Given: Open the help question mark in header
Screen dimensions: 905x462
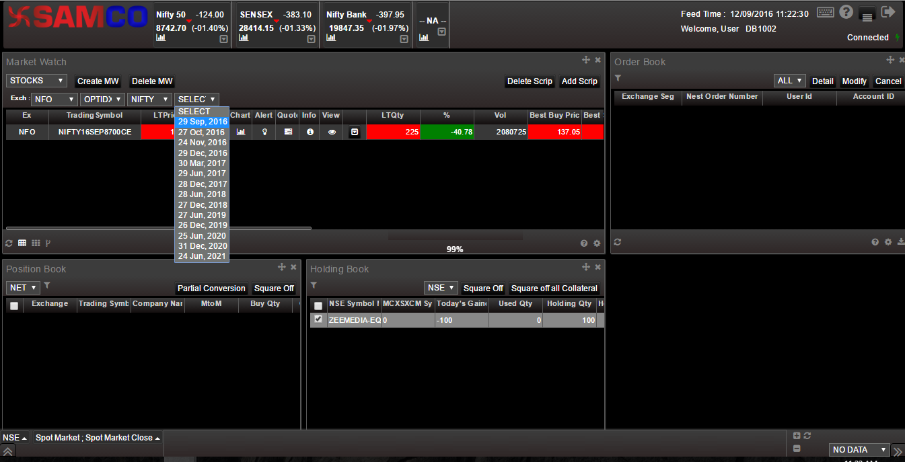Looking at the screenshot, I should [x=846, y=12].
